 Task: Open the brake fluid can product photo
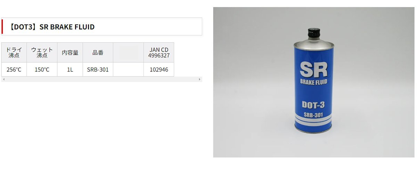[x=314, y=82]
